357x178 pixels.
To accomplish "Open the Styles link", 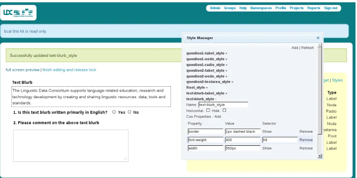I will 337,80.
